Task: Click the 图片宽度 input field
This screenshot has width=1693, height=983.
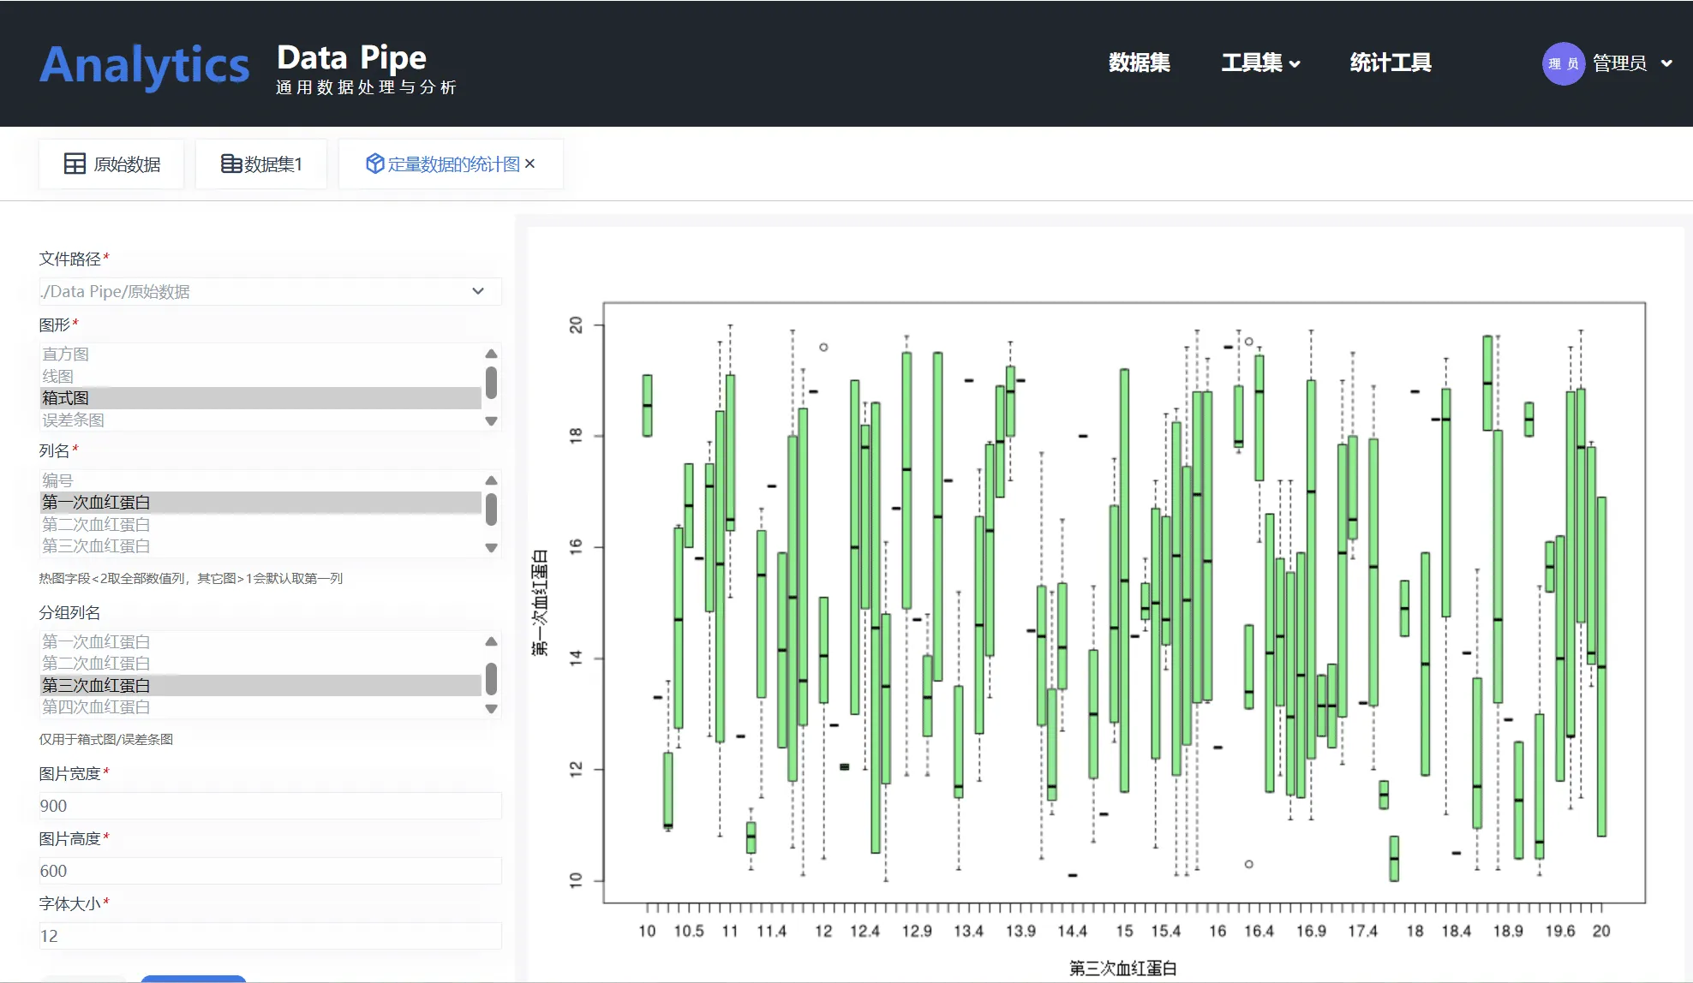Action: click(270, 806)
